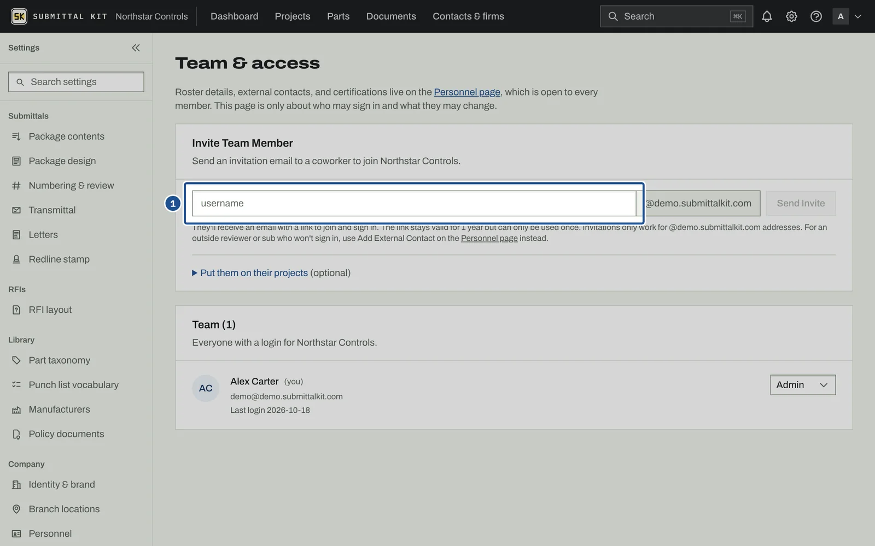Viewport: 875px width, 546px height.
Task: Click the RFI layout icon
Action: tap(16, 310)
